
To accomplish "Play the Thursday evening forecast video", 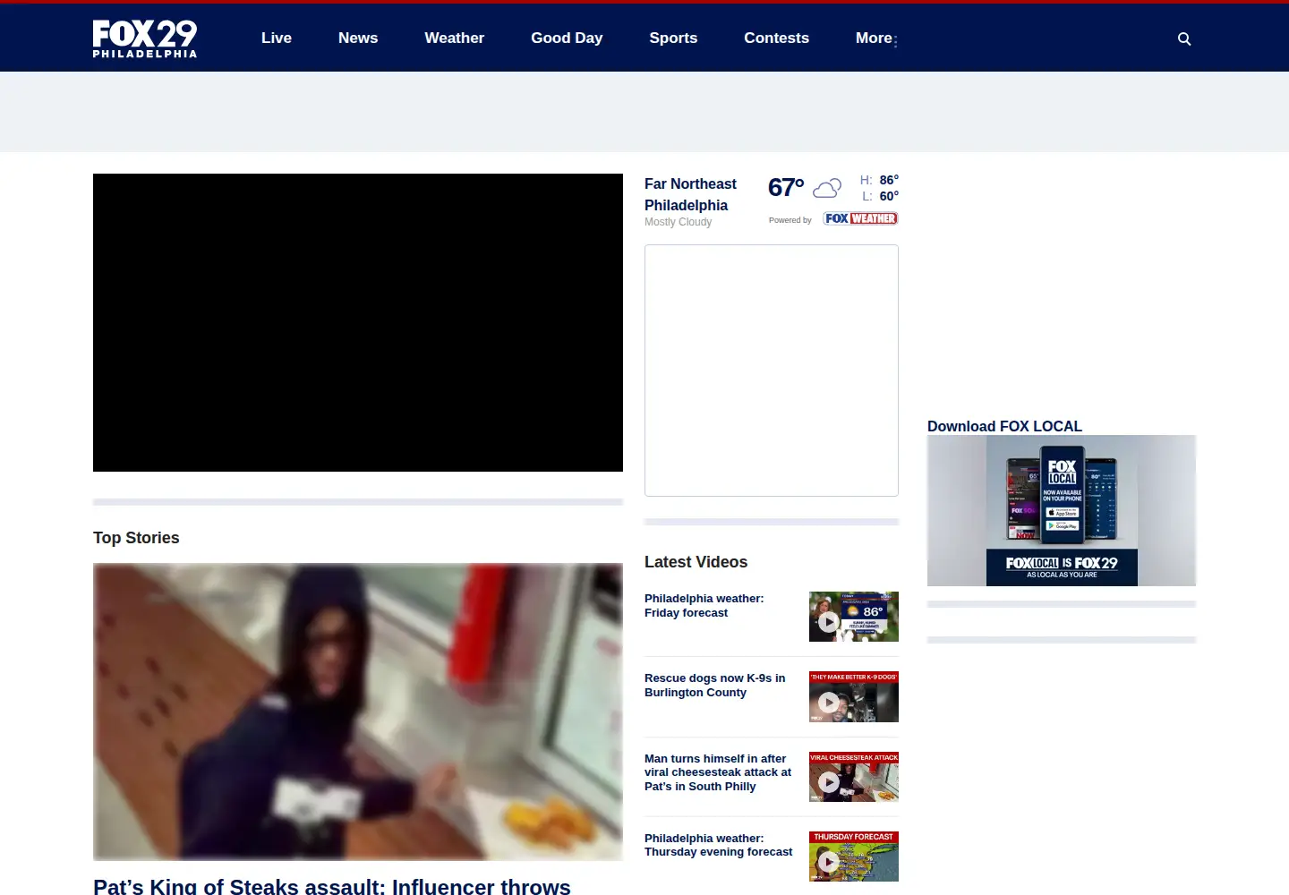I will (x=854, y=857).
